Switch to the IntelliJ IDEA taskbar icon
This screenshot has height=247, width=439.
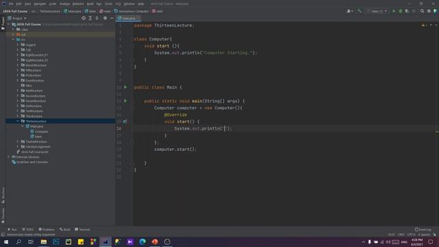pyautogui.click(x=105, y=242)
